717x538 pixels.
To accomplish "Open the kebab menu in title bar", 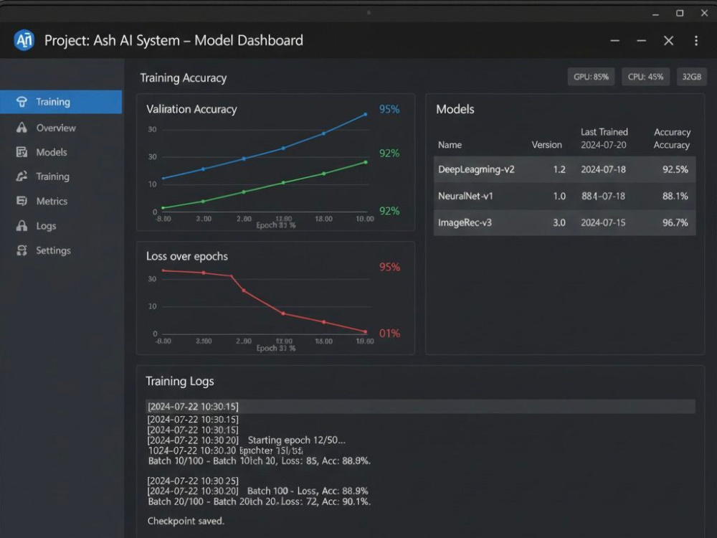I will tap(696, 41).
